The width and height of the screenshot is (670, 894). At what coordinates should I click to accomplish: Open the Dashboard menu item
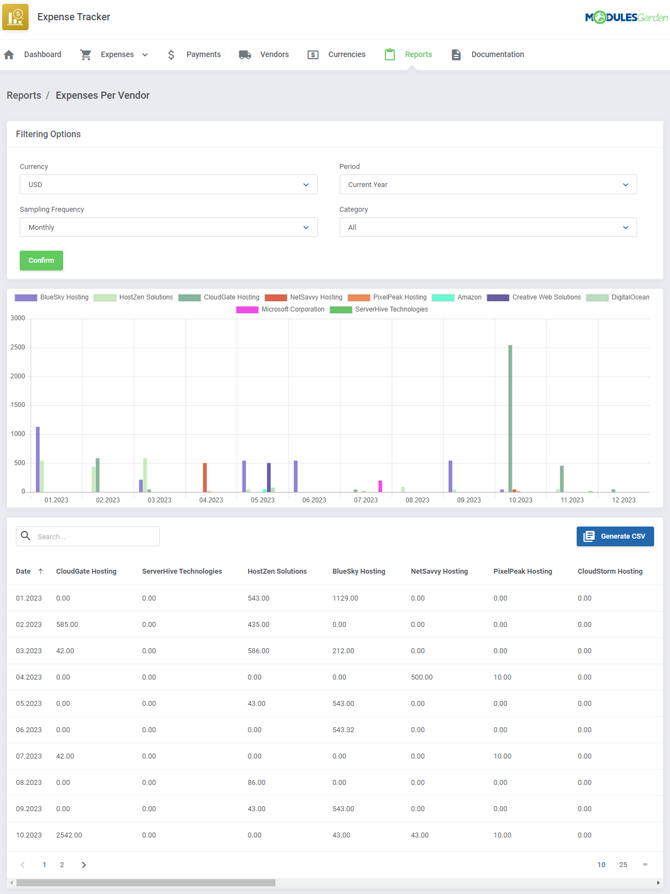43,54
